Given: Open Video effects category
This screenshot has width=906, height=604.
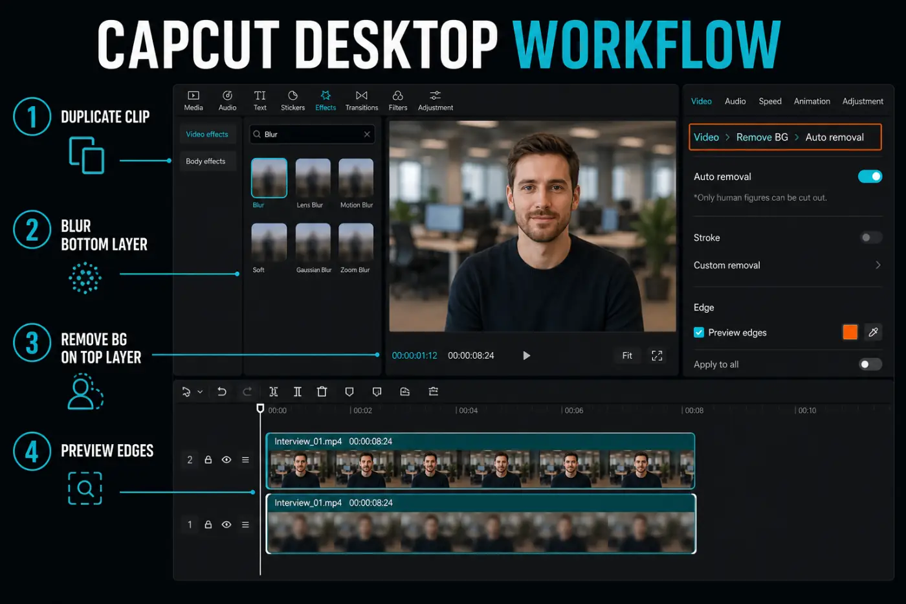Looking at the screenshot, I should 207,134.
